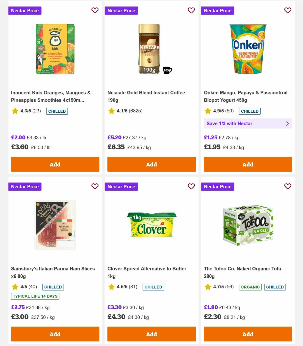
Task: Select the CHILLED tag on Parma Ham
Action: (53, 287)
